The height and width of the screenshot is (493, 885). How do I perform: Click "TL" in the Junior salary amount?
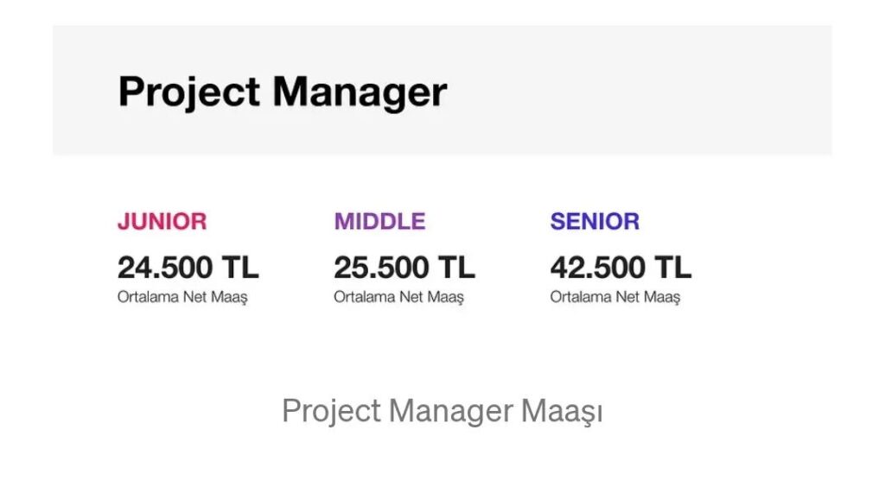[239, 267]
